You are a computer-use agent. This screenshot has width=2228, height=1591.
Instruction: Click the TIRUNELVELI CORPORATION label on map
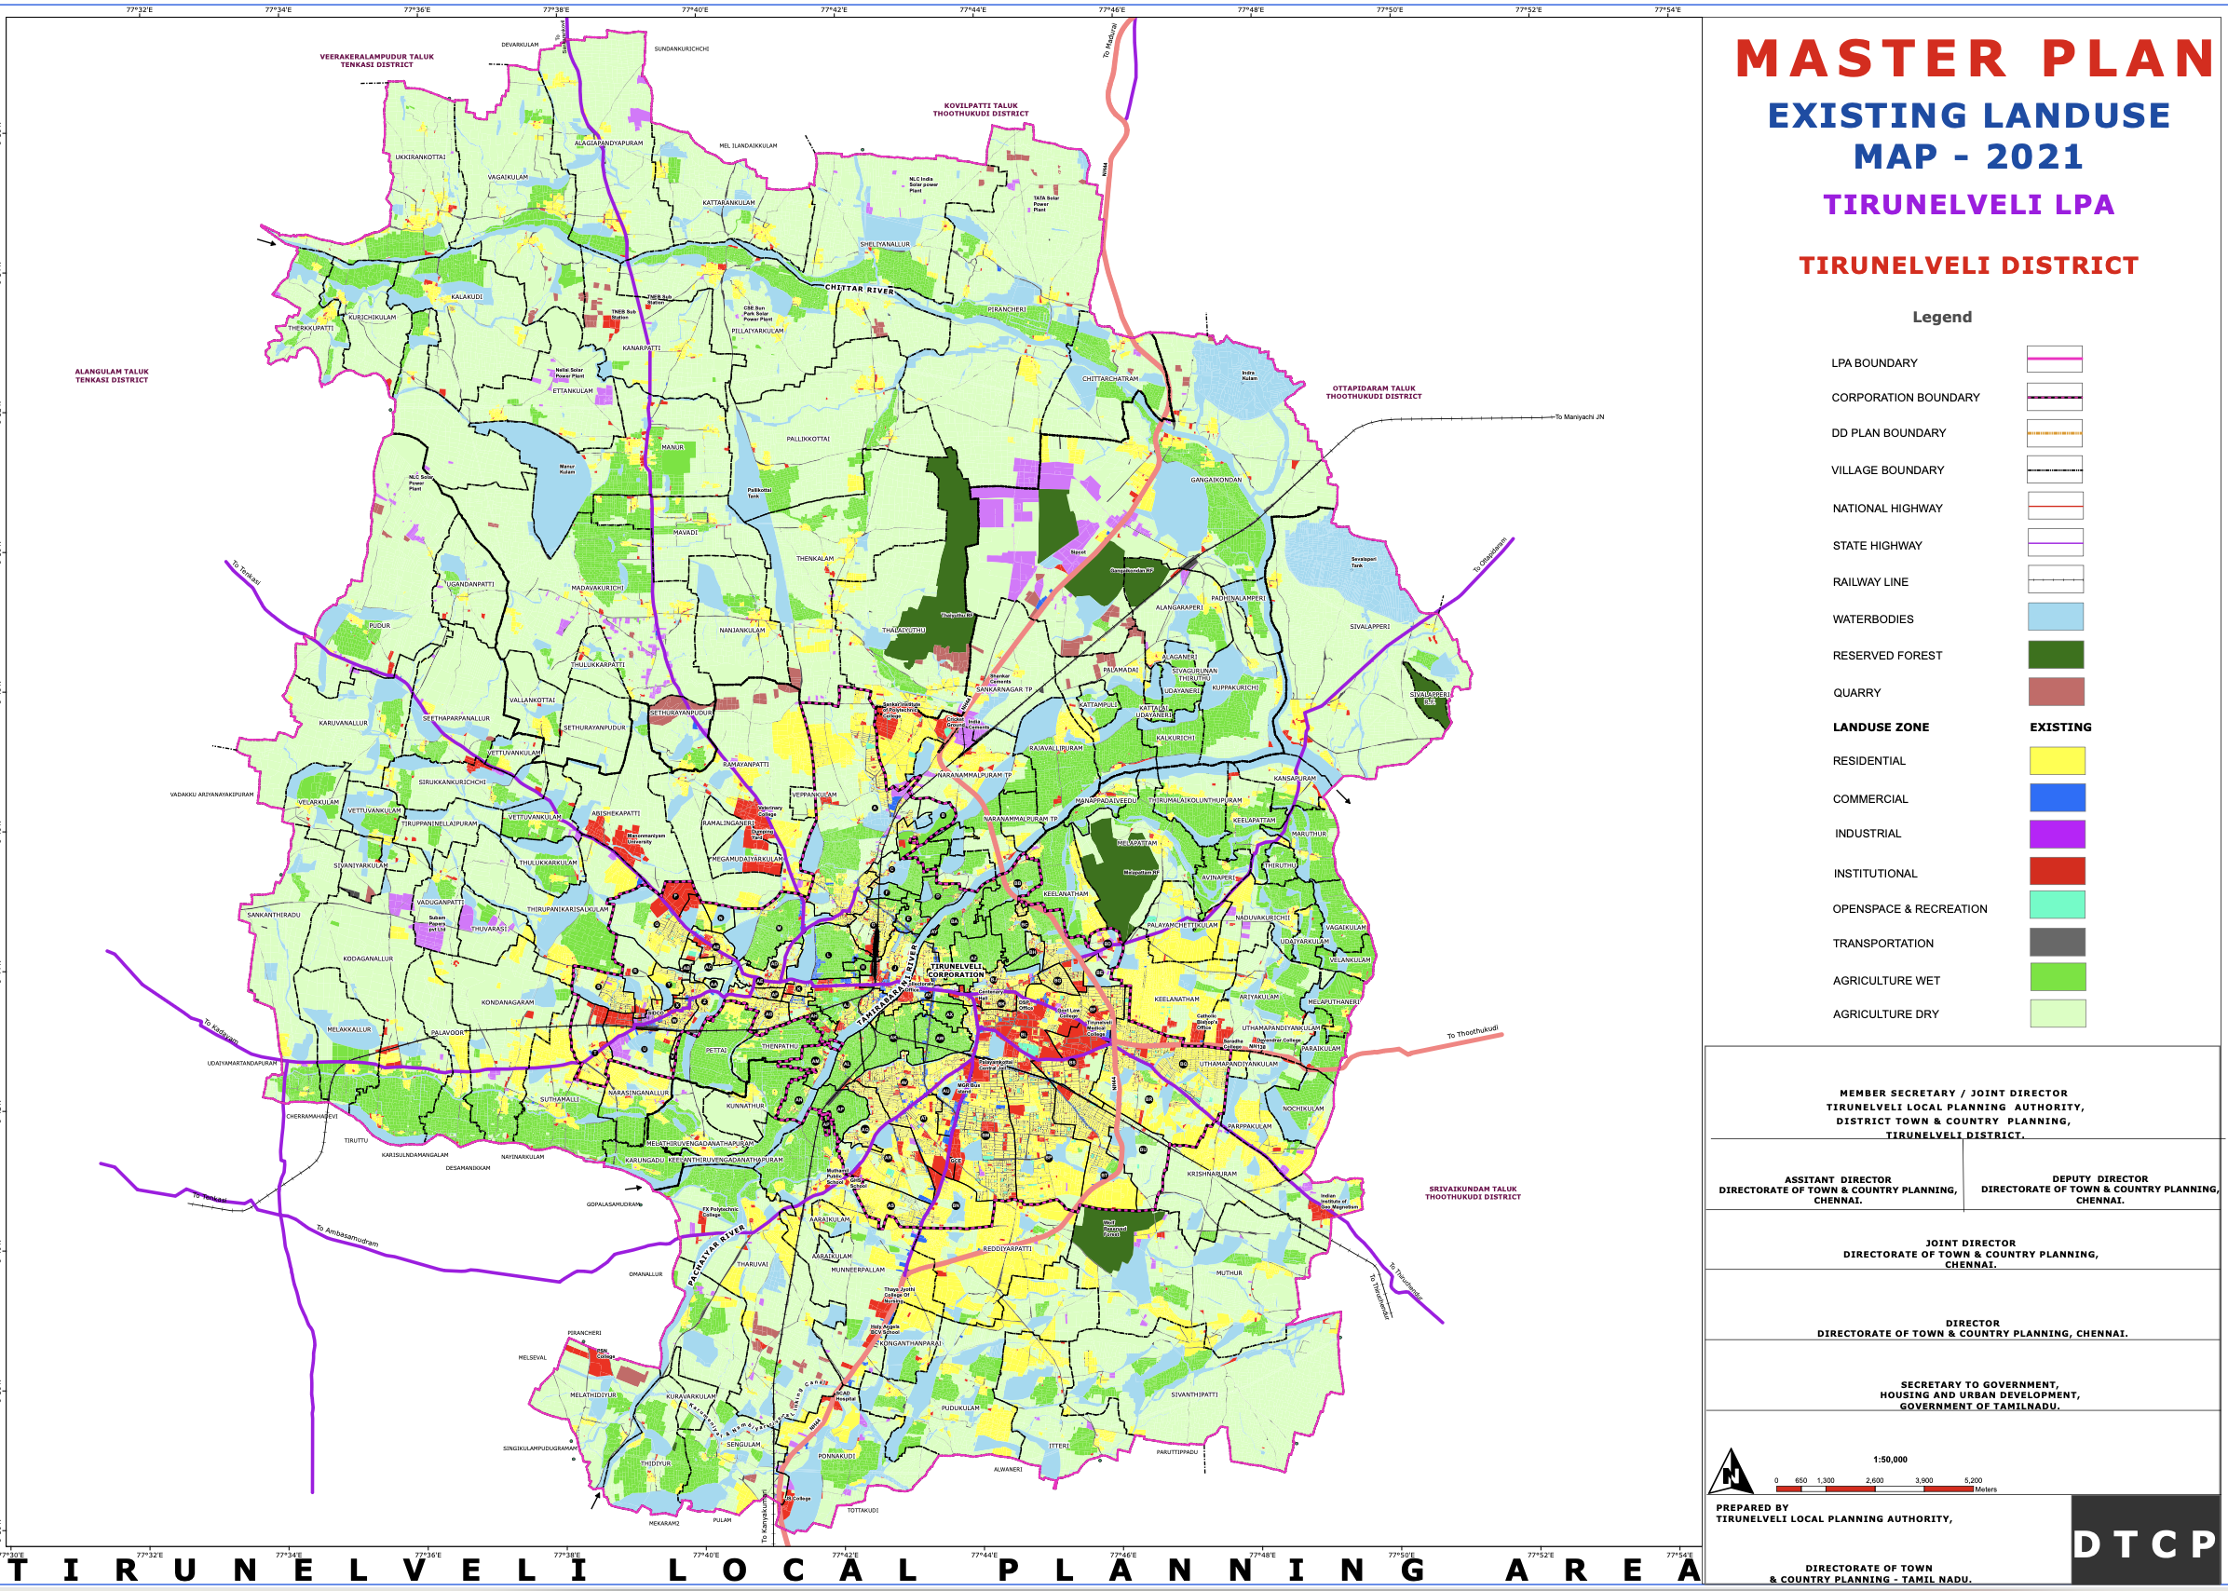(x=956, y=970)
